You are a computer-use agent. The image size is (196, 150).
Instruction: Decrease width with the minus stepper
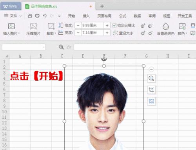(78, 33)
